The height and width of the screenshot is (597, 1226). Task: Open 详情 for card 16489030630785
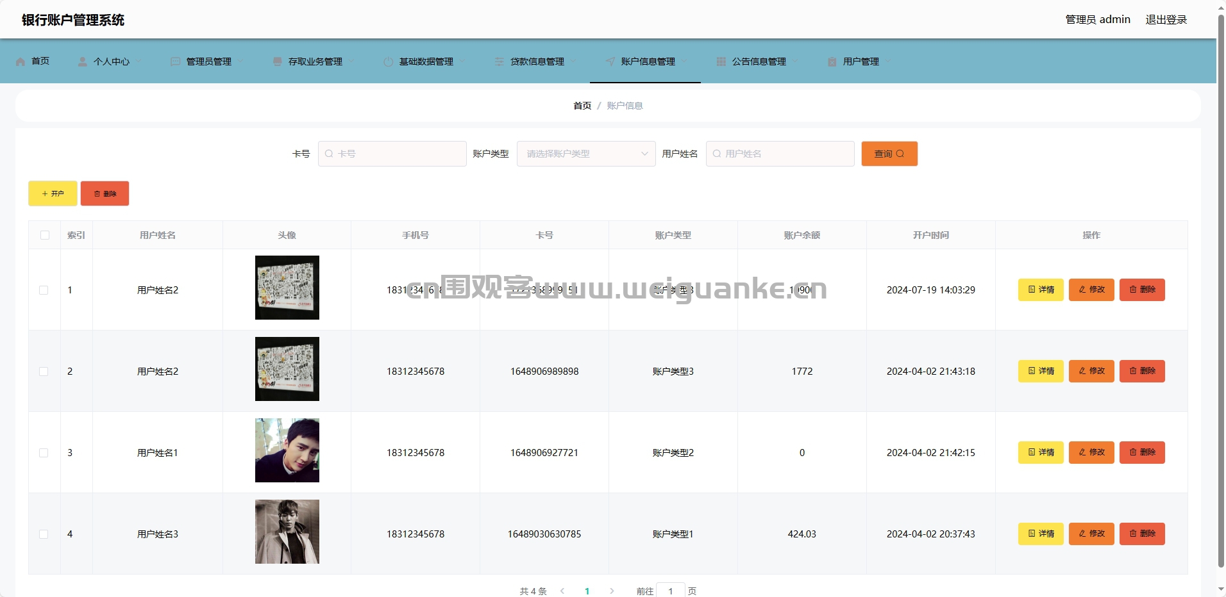(1041, 534)
